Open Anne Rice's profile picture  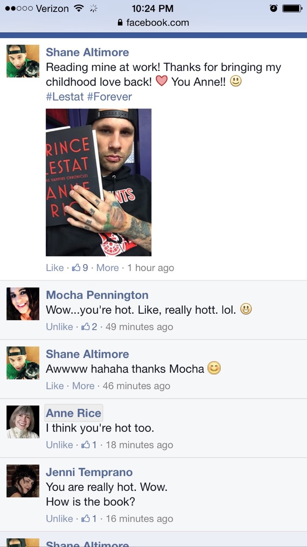coord(23,422)
